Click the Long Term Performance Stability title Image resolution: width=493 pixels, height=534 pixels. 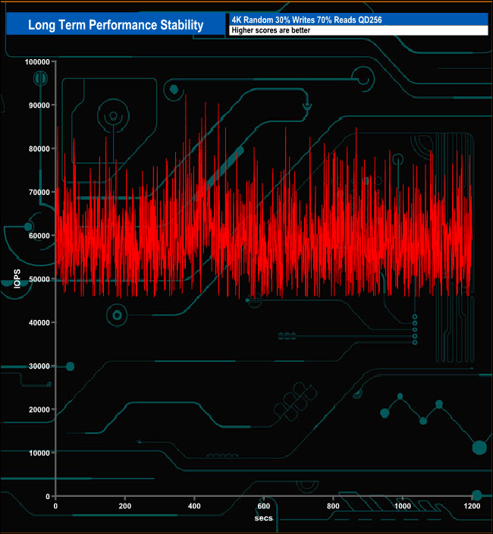(x=115, y=25)
